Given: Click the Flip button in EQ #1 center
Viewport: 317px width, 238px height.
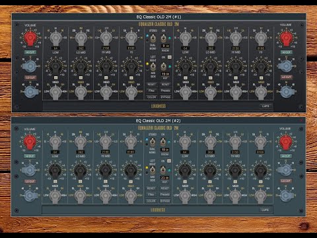Looking at the screenshot, I should click(x=151, y=91).
